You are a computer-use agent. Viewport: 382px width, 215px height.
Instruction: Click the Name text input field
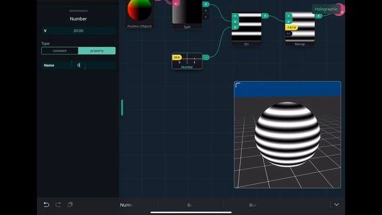tap(78, 65)
